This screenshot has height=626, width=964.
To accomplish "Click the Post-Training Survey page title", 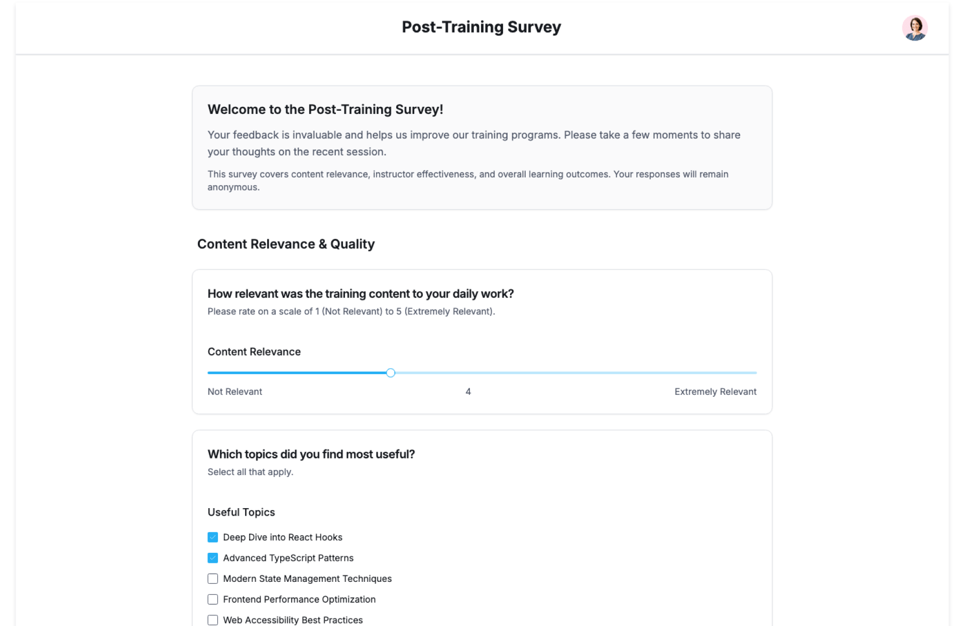I will tap(481, 27).
